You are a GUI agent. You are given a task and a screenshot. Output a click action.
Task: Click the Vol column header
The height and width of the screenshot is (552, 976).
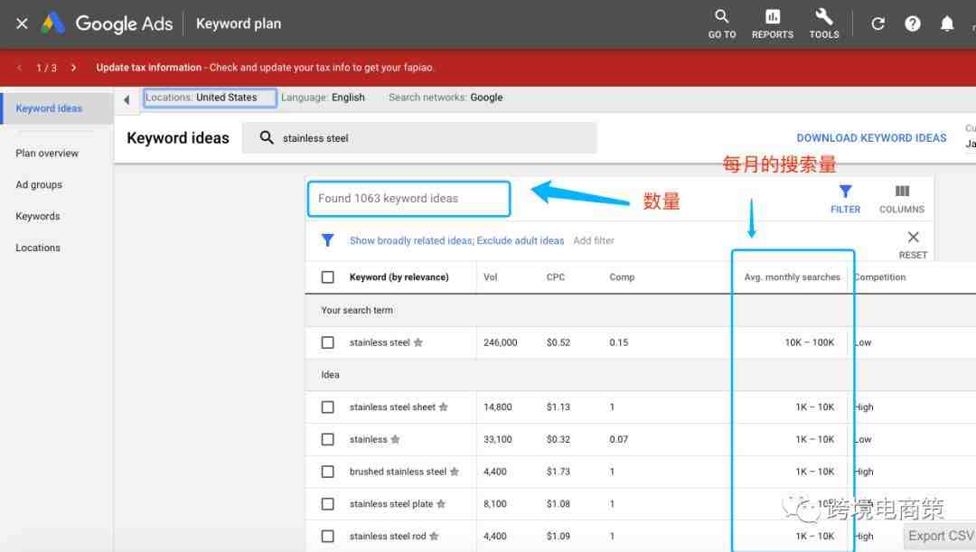pyautogui.click(x=491, y=277)
